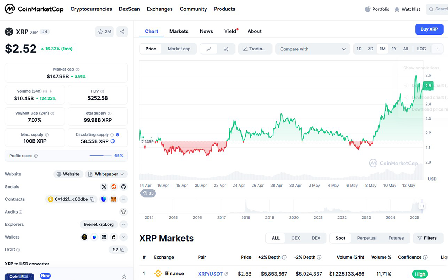Set chart range to 7D
Screen dimensions: 448x280
point(370,49)
